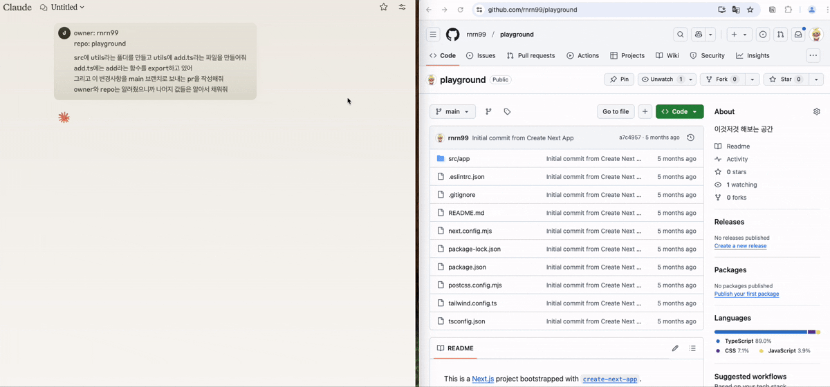Open GitHub search magnifier button
This screenshot has width=830, height=387.
681,35
